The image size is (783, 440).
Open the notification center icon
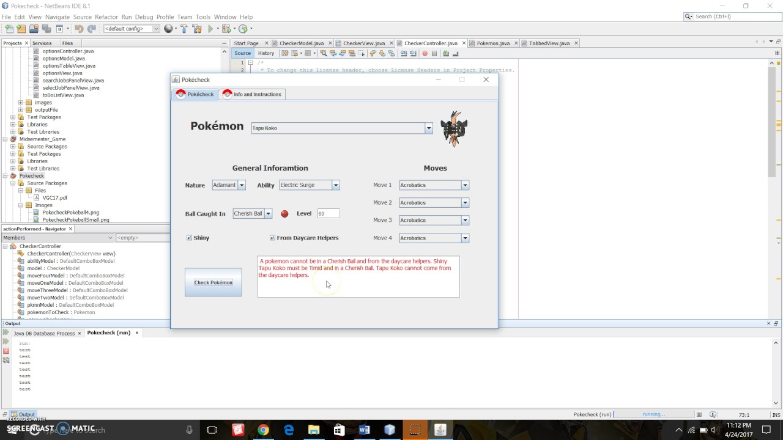pyautogui.click(x=766, y=430)
